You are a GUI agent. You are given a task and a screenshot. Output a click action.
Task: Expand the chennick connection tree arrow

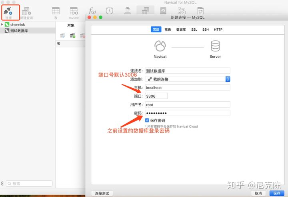[x=2, y=24]
